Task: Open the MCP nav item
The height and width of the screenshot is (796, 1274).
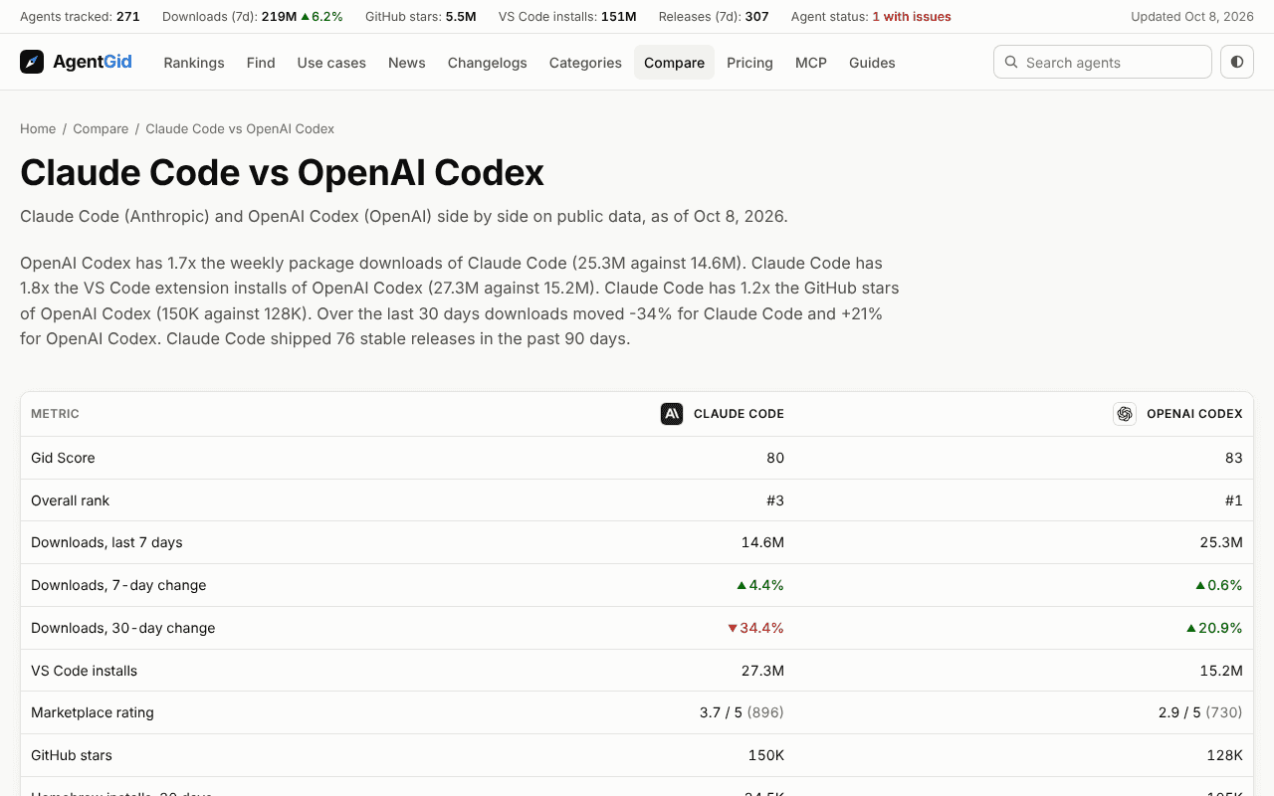Action: pyautogui.click(x=811, y=62)
